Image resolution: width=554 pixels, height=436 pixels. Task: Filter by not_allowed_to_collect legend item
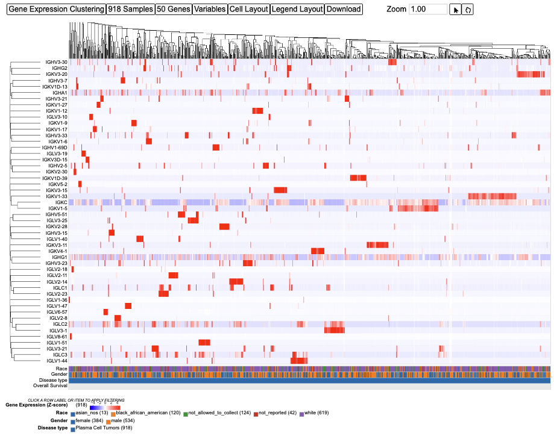click(219, 413)
